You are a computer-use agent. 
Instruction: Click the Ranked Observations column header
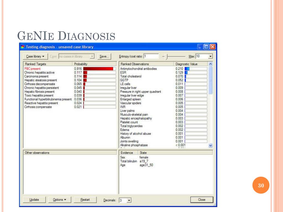(x=146, y=64)
